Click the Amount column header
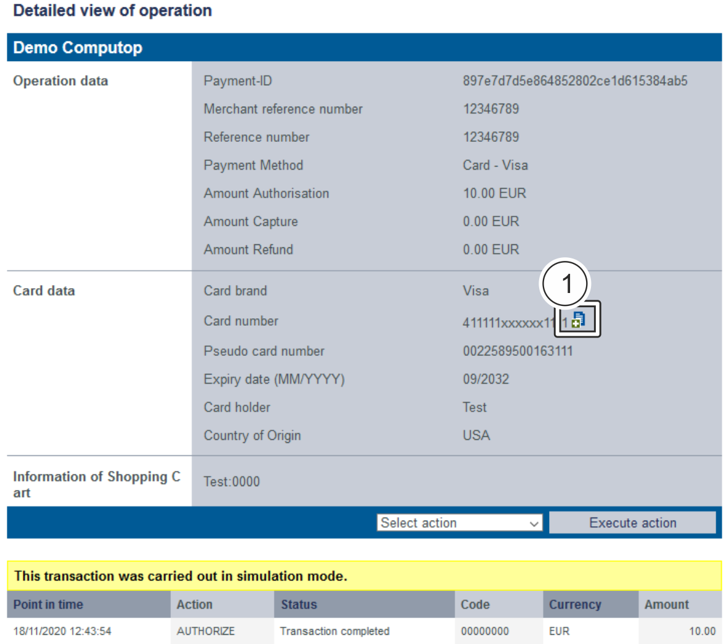This screenshot has height=644, width=723. tap(666, 605)
